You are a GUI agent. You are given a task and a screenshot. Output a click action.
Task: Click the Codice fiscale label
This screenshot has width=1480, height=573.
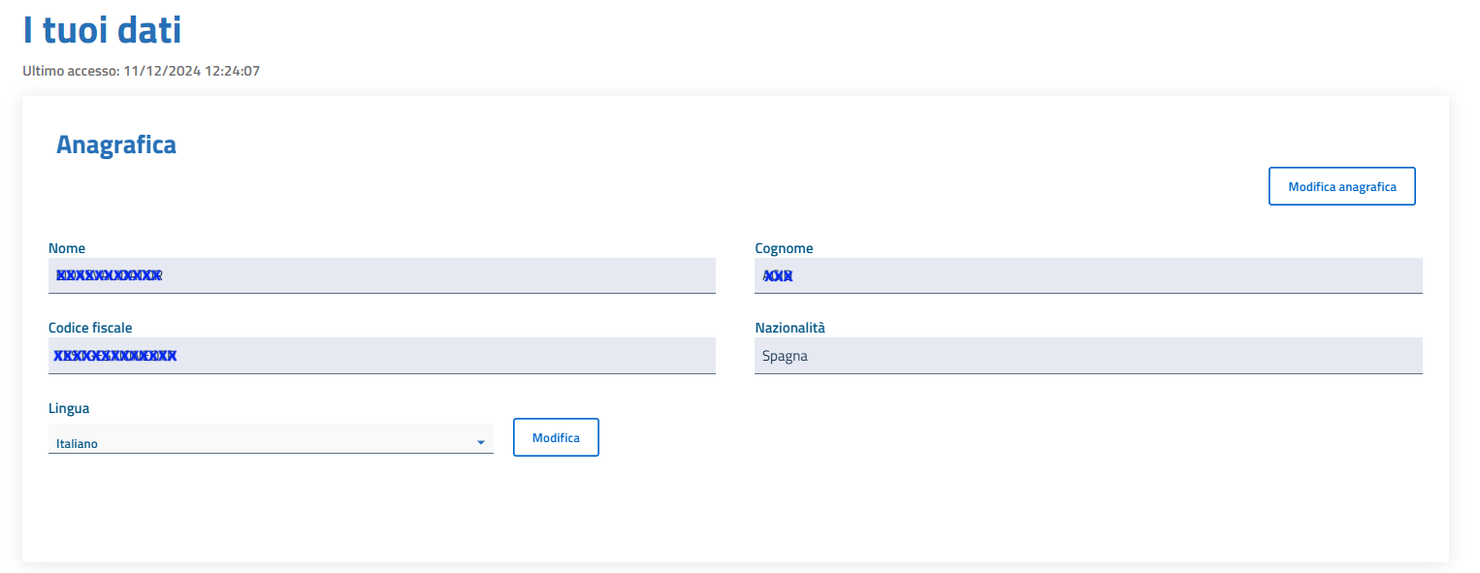90,328
